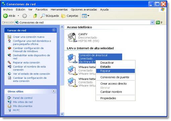The width and height of the screenshot is (171, 121).
Task: Click the rename connection icon in tasks
Action: point(9,67)
